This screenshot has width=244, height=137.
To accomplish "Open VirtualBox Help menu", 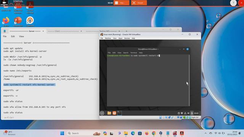I will pyautogui.click(x=133, y=38).
